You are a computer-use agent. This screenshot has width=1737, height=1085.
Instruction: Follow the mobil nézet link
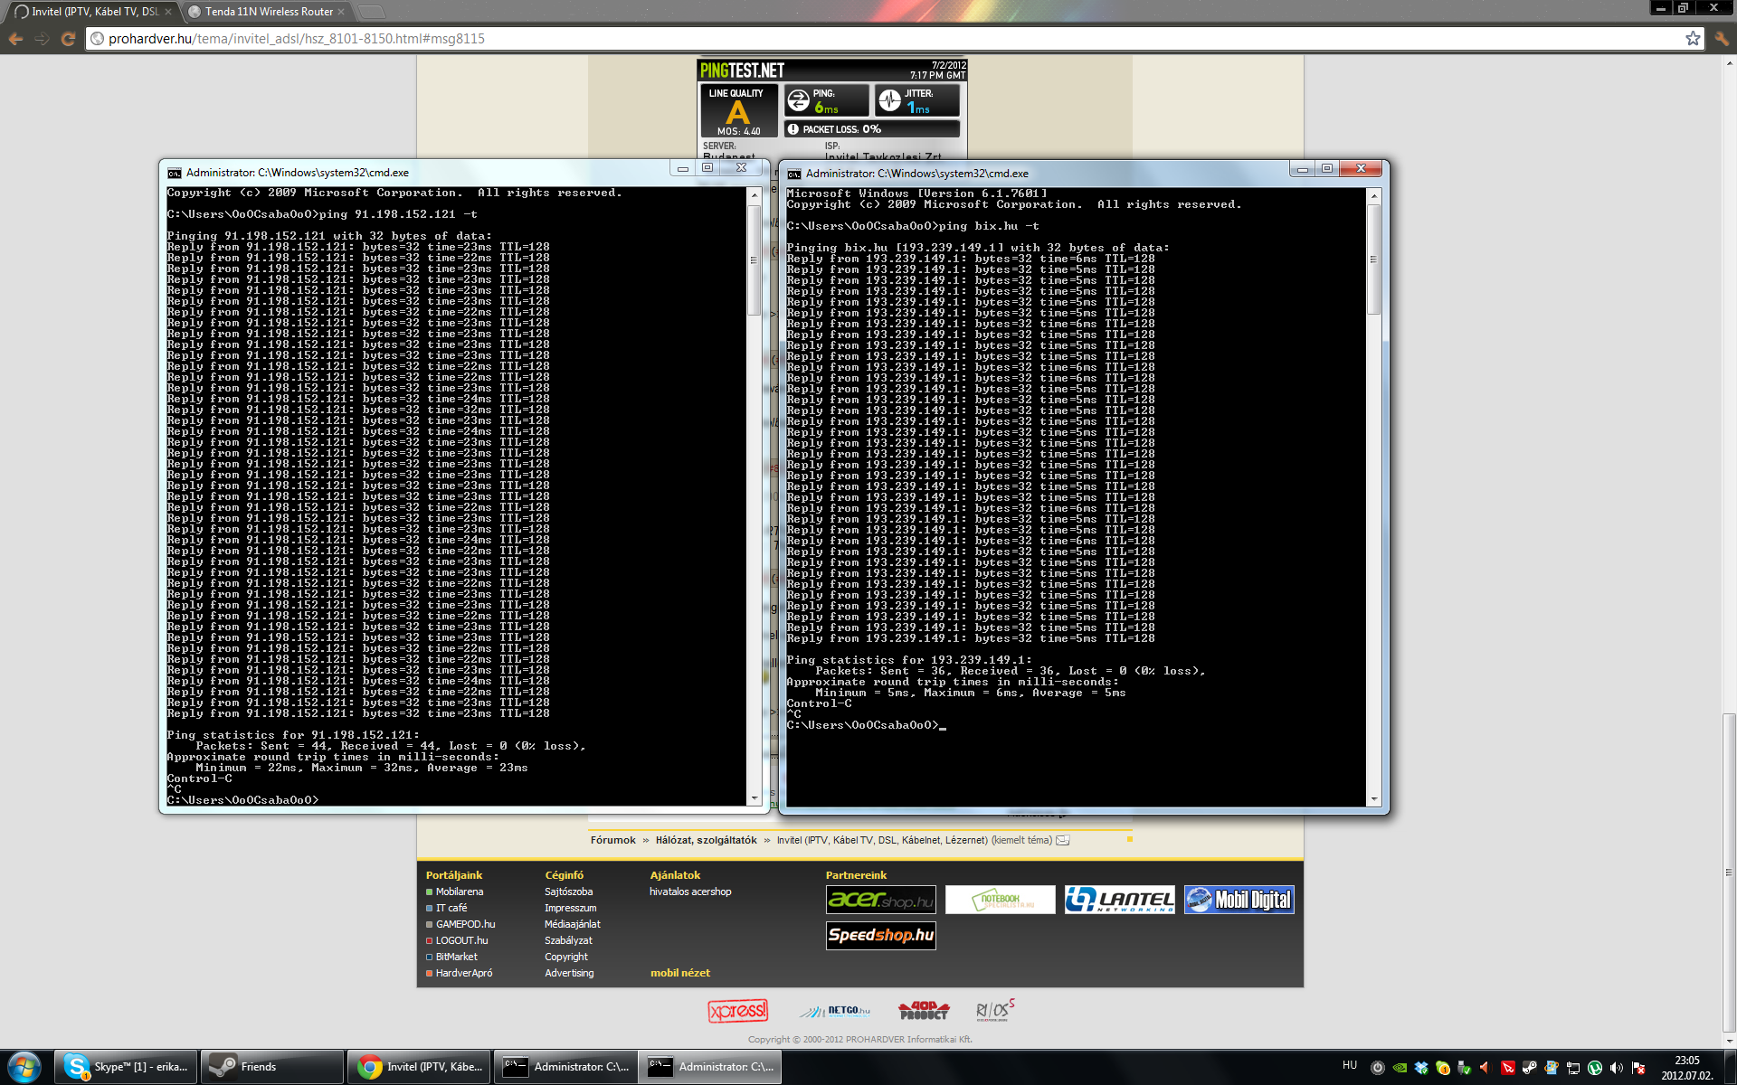click(679, 973)
